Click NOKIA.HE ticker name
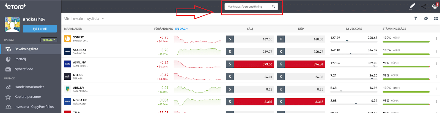Image resolution: width=440 pixels, height=113 pixels. (80, 100)
